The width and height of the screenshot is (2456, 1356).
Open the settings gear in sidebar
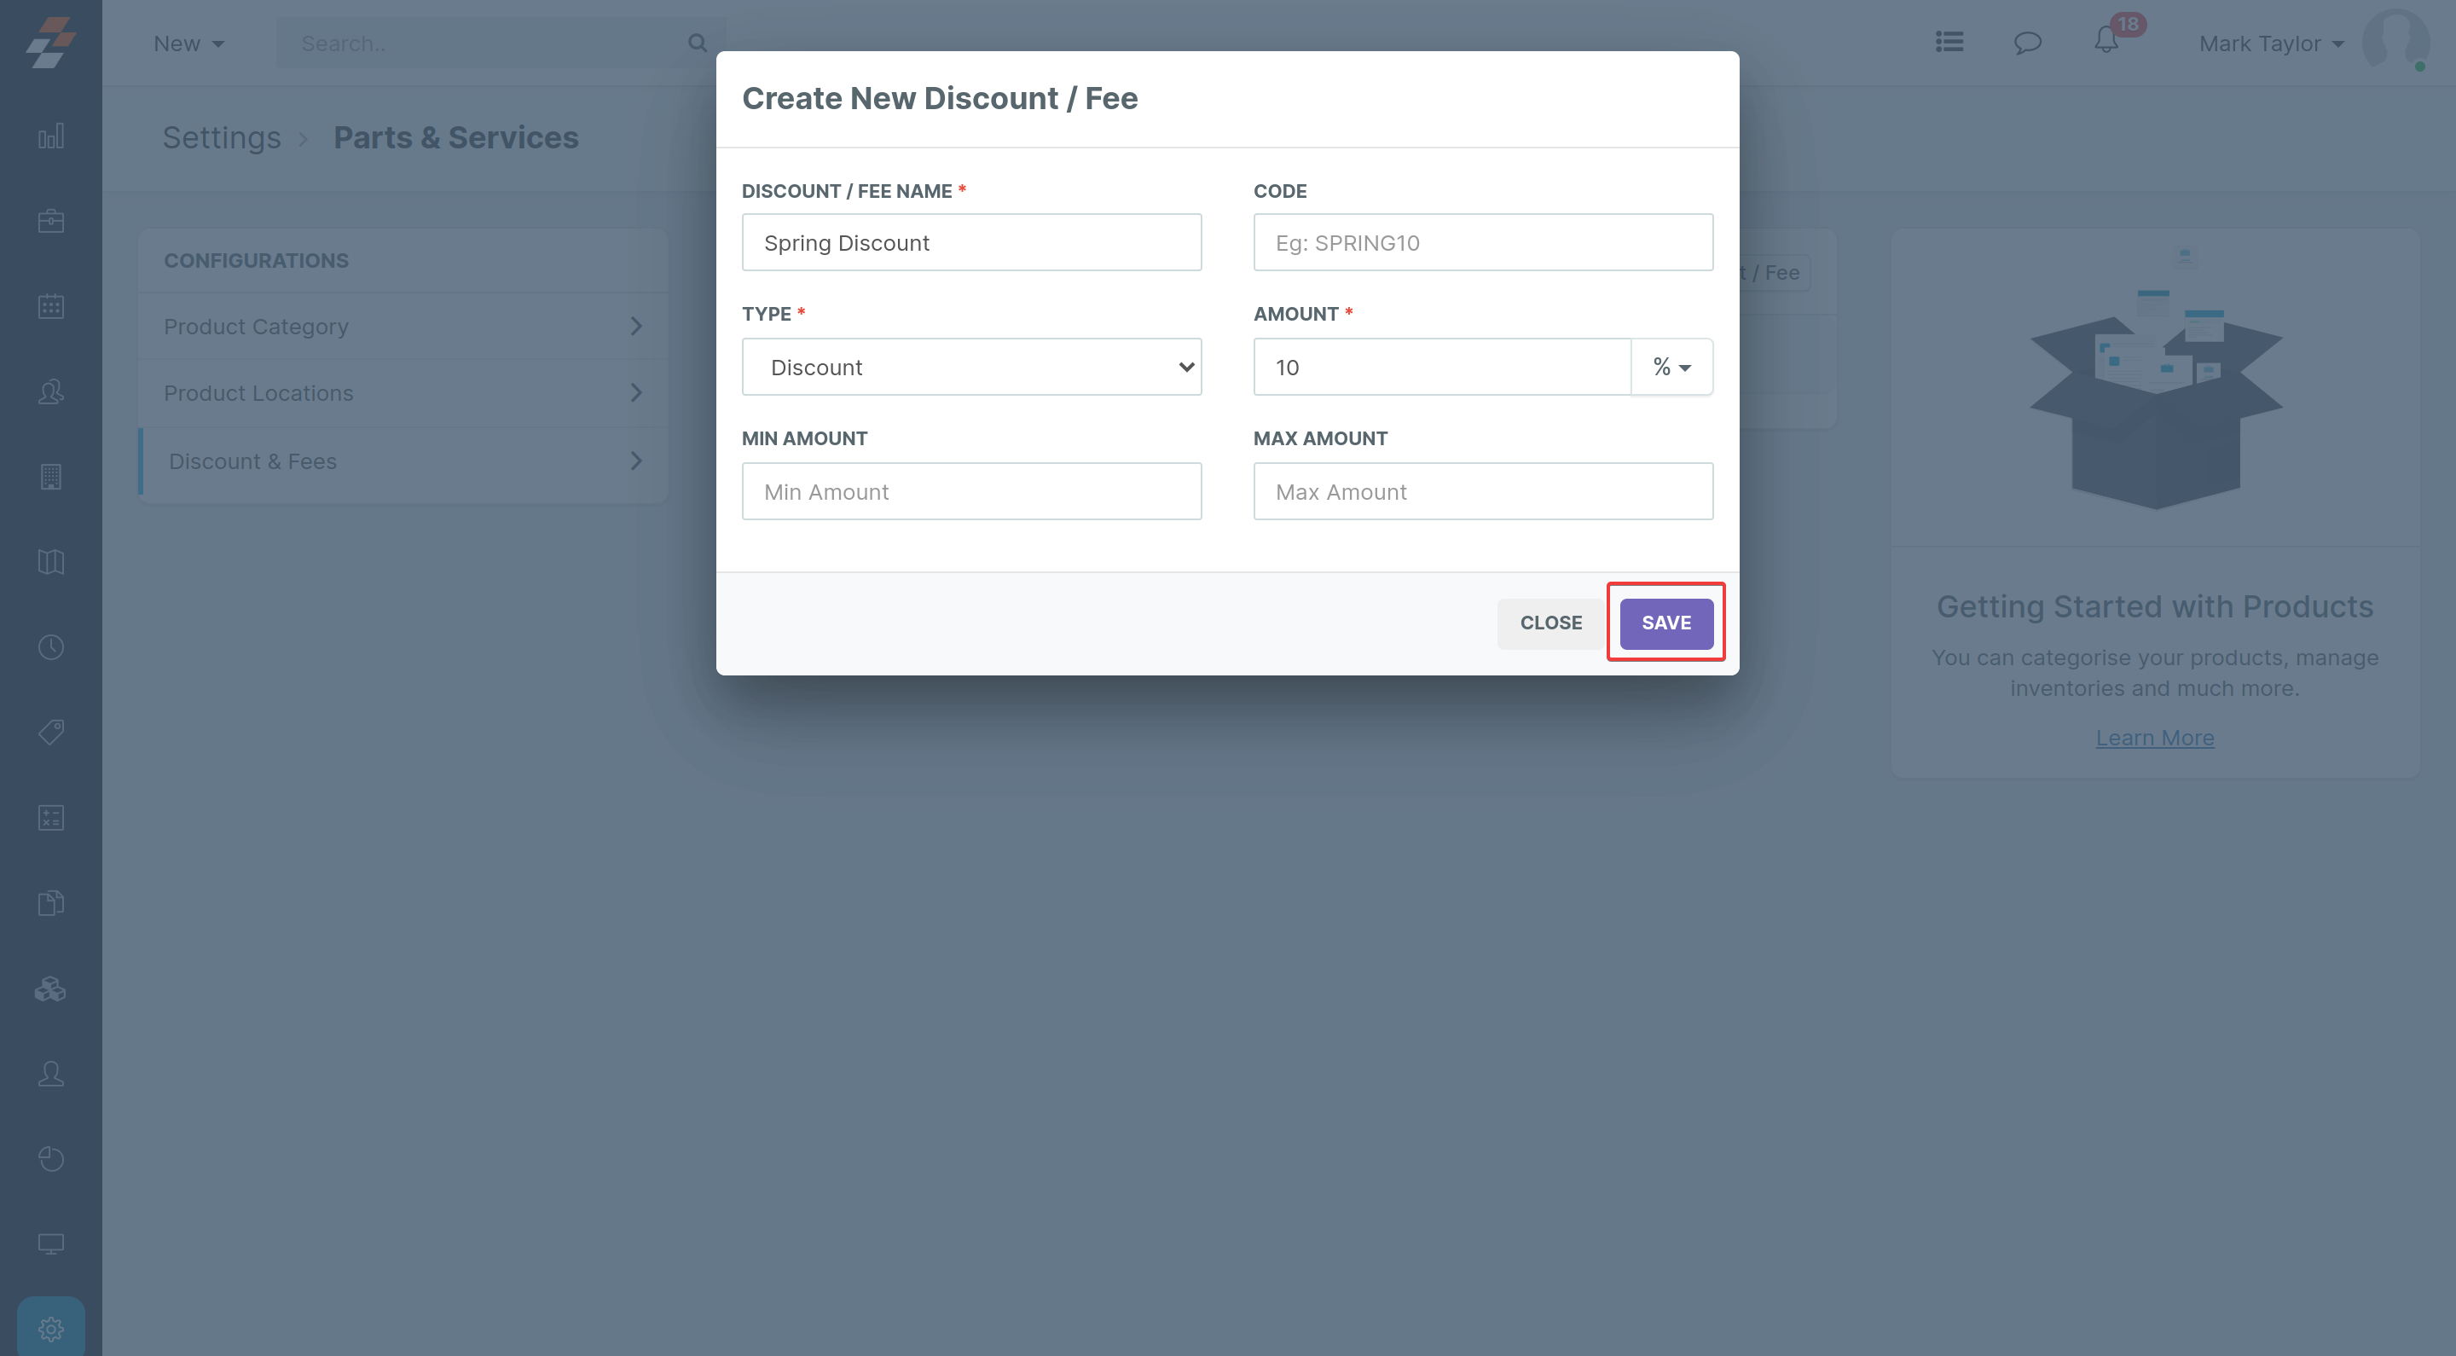(50, 1327)
